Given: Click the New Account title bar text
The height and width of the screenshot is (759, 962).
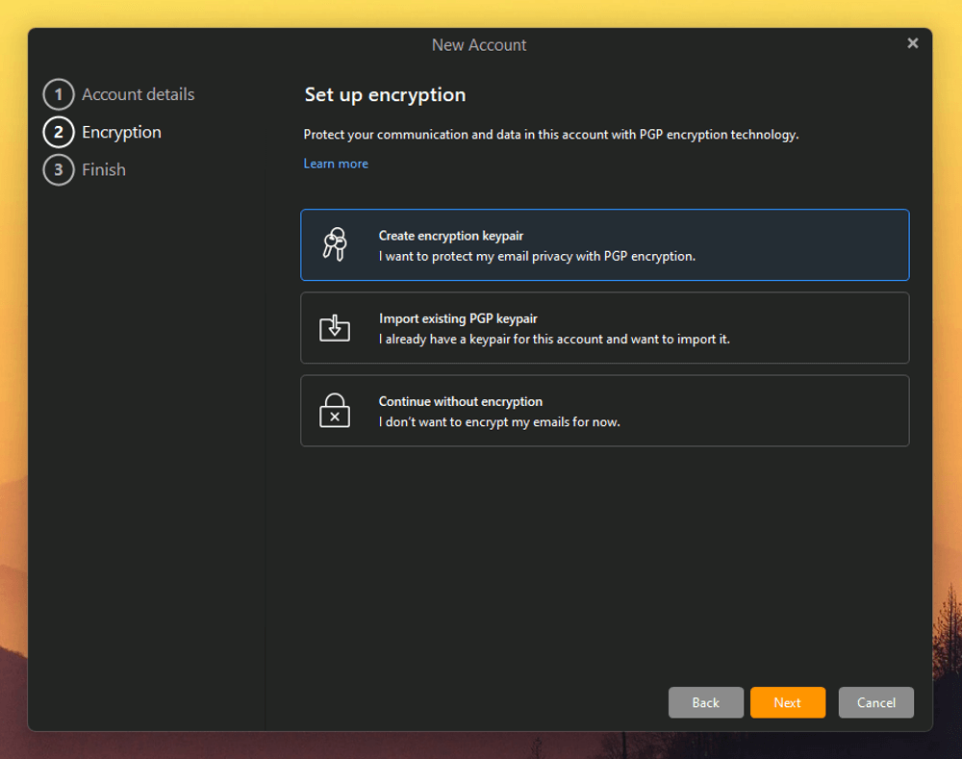Looking at the screenshot, I should [x=479, y=45].
